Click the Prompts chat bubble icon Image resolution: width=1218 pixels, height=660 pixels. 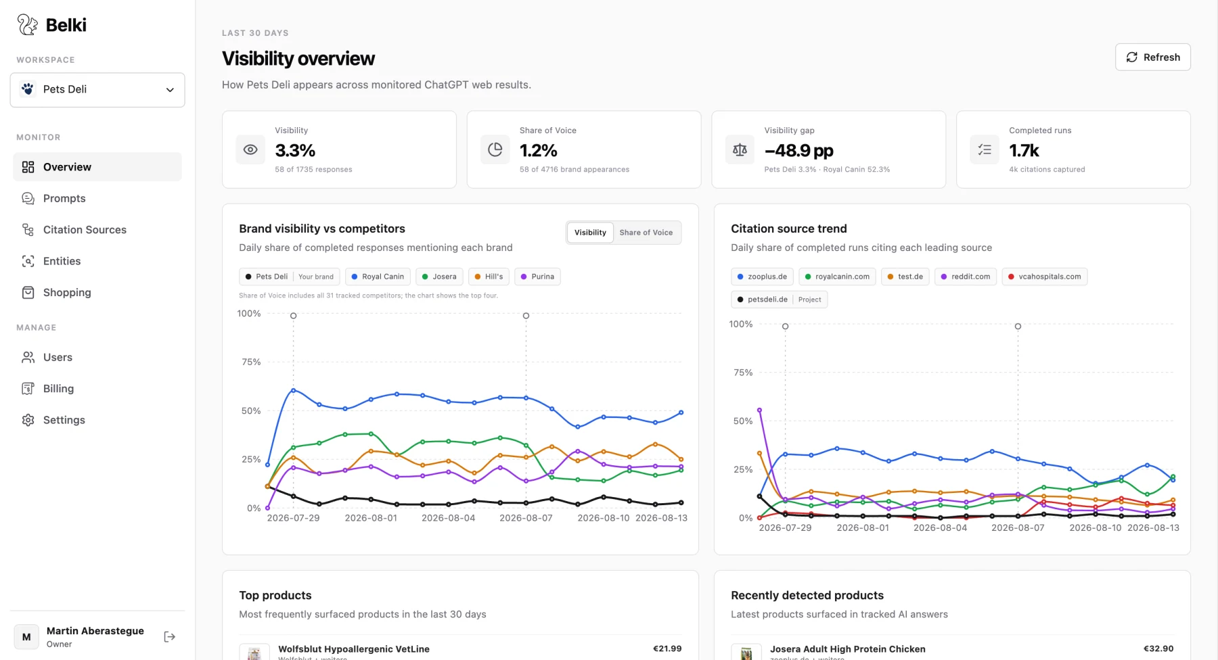click(x=28, y=198)
